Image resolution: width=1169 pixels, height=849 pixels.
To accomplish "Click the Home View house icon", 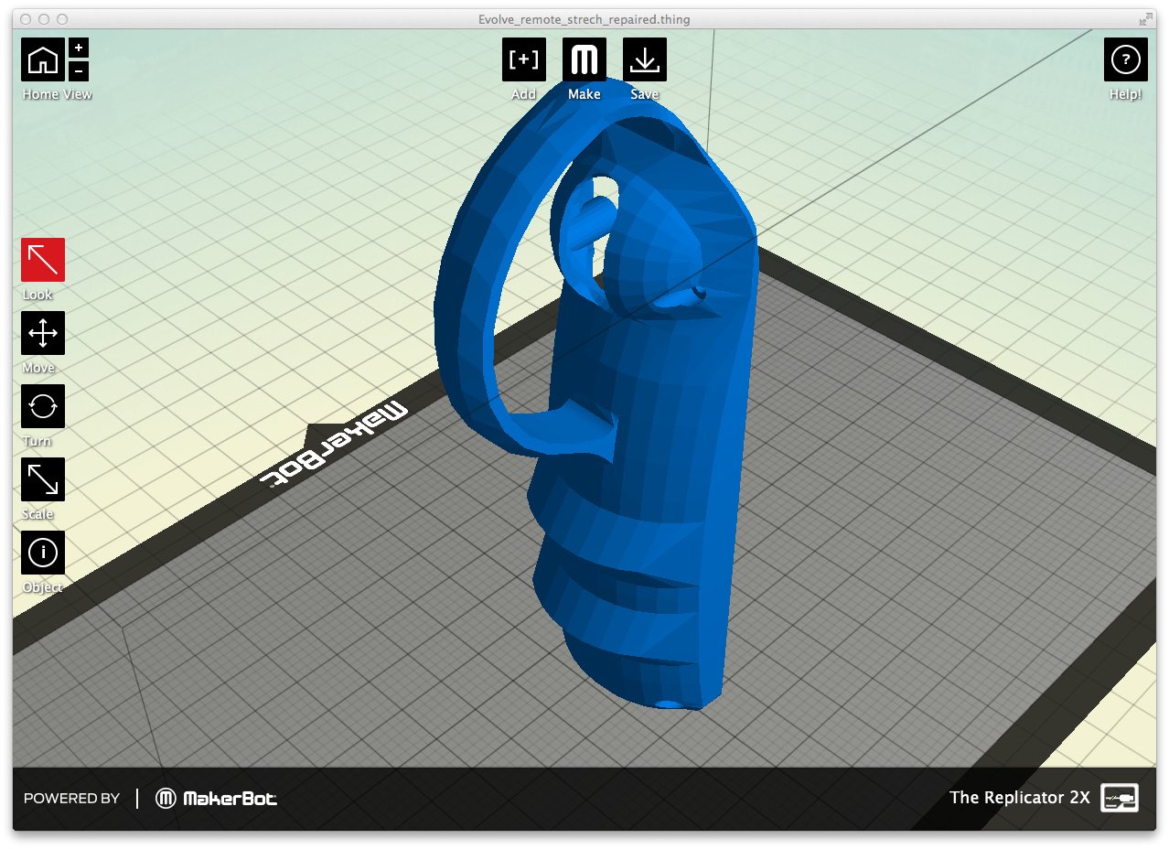I will 43,60.
